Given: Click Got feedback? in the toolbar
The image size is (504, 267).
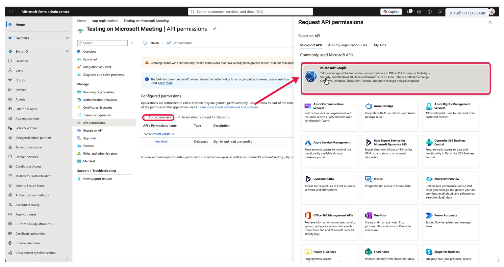Looking at the screenshot, I should (x=180, y=43).
